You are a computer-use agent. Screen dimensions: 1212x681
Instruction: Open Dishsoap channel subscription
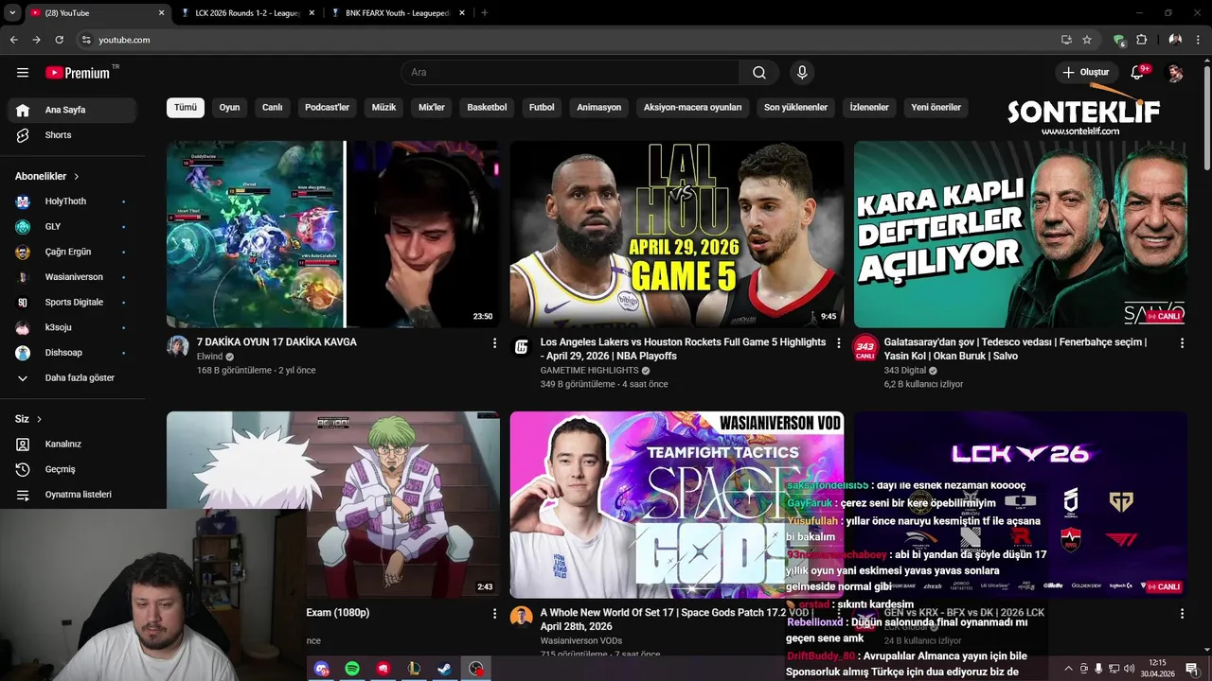point(73,353)
